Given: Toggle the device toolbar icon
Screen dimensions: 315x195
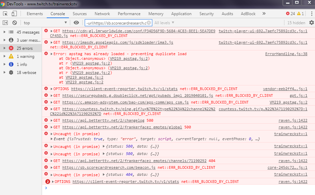Looking at the screenshot, I should point(14,14).
